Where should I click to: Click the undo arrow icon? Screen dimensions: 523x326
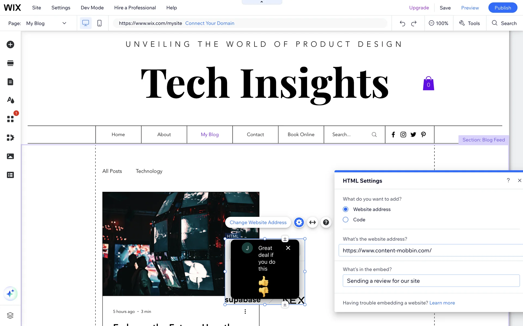click(402, 23)
